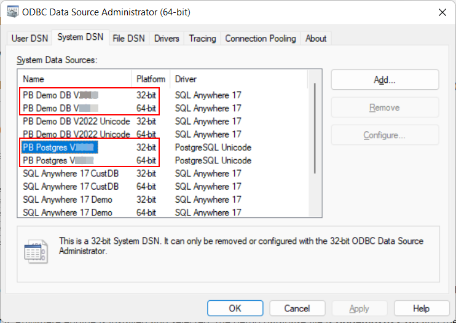Click the Cancel button
This screenshot has width=456, height=323.
(297, 308)
